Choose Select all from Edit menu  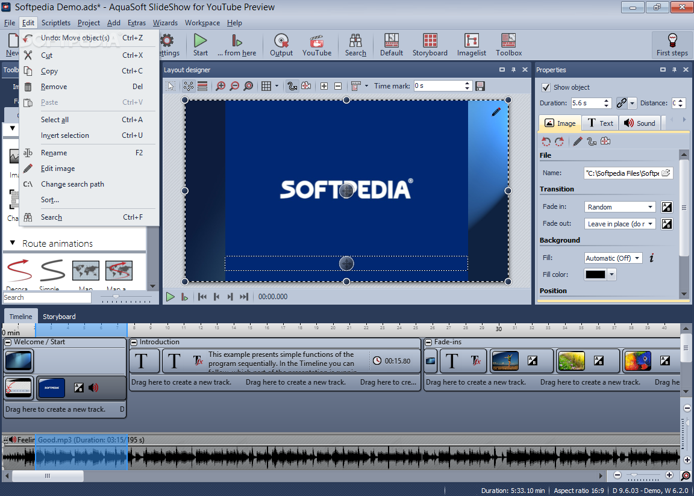click(x=89, y=120)
